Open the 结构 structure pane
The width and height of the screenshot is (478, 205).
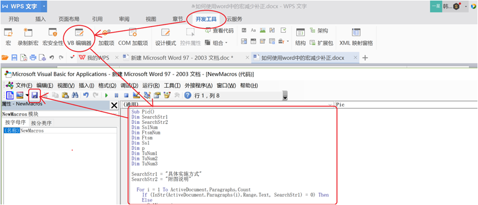point(300,37)
